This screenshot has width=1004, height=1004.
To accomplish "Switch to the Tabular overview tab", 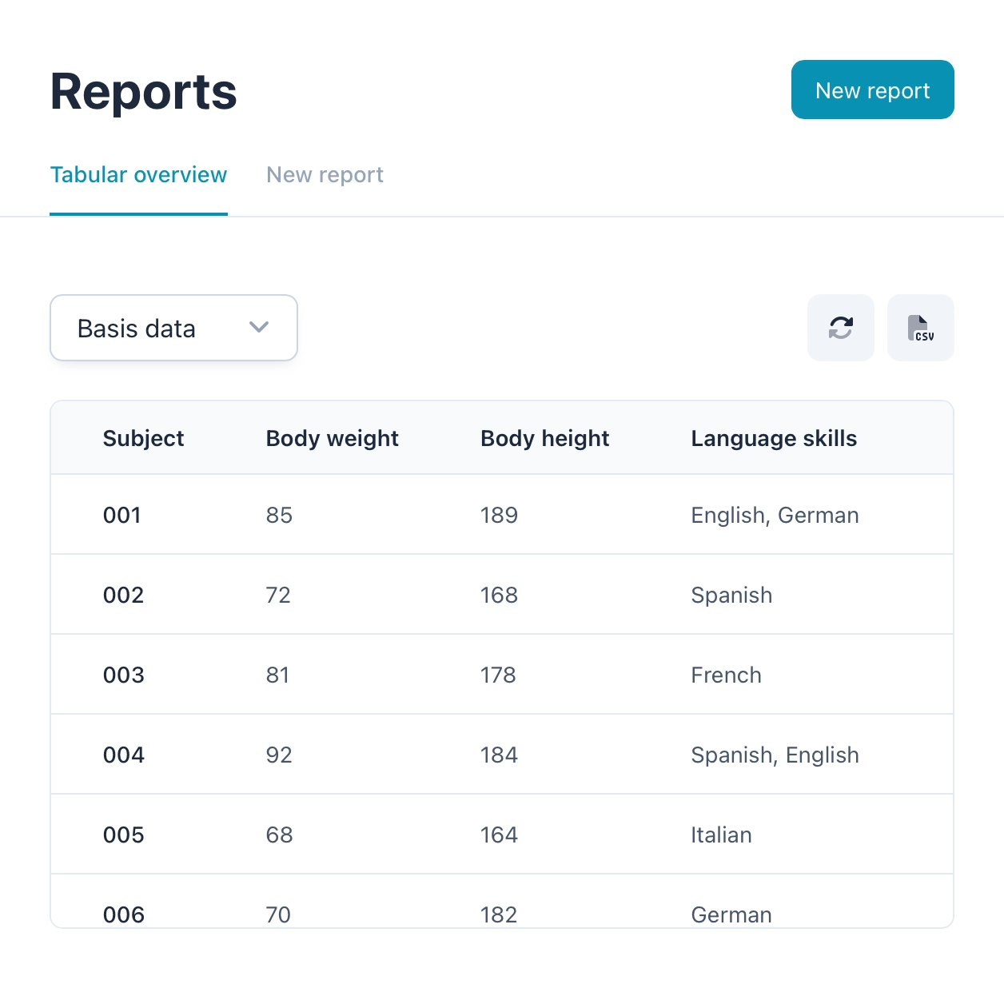I will click(x=138, y=175).
